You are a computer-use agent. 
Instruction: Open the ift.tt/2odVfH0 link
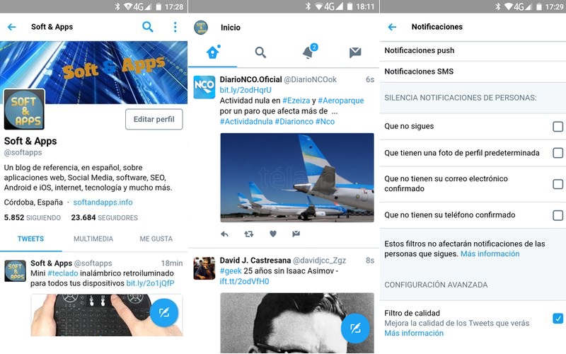(244, 281)
